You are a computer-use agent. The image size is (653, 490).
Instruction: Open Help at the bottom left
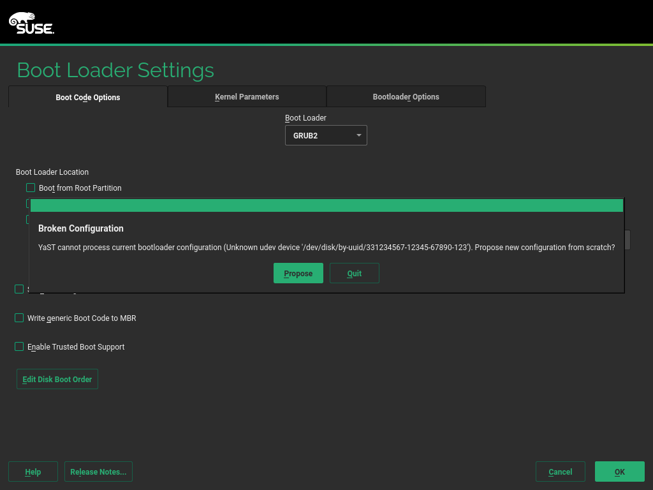(x=33, y=471)
